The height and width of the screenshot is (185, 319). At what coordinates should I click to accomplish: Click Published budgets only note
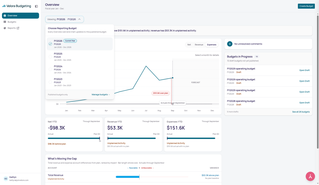pyautogui.click(x=58, y=95)
